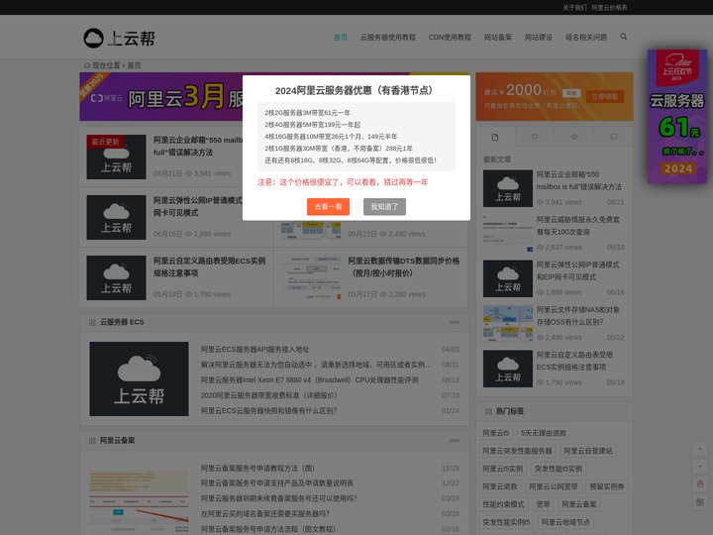Click the 最近更新 red badge thumbnail
713x535 pixels.
[x=117, y=157]
